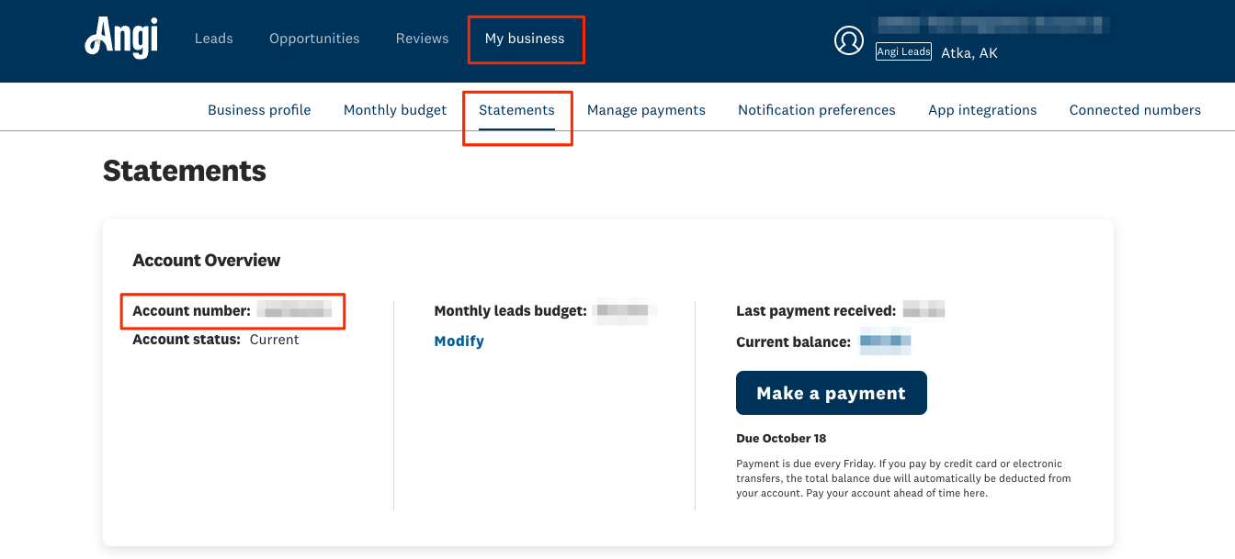Open the user profile avatar icon
1235x559 pixels.
coord(849,40)
